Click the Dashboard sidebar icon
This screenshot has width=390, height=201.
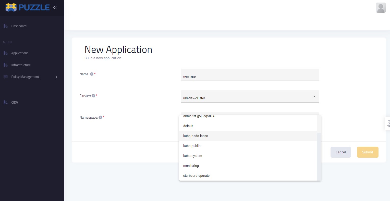6,26
